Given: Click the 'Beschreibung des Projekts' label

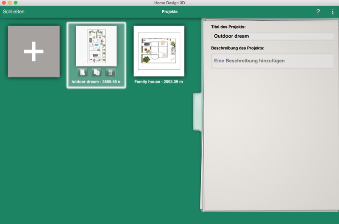Looking at the screenshot, I should [x=237, y=48].
